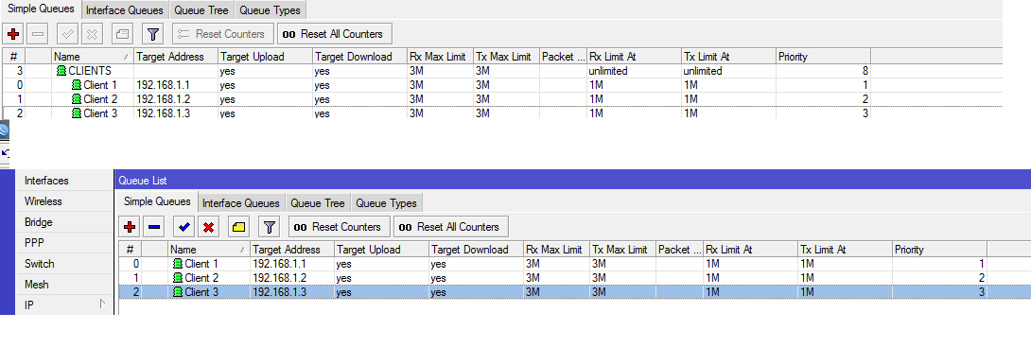Click the greyed Reset Counters button in upper window
Image resolution: width=1031 pixels, height=348 pixels.
[222, 33]
